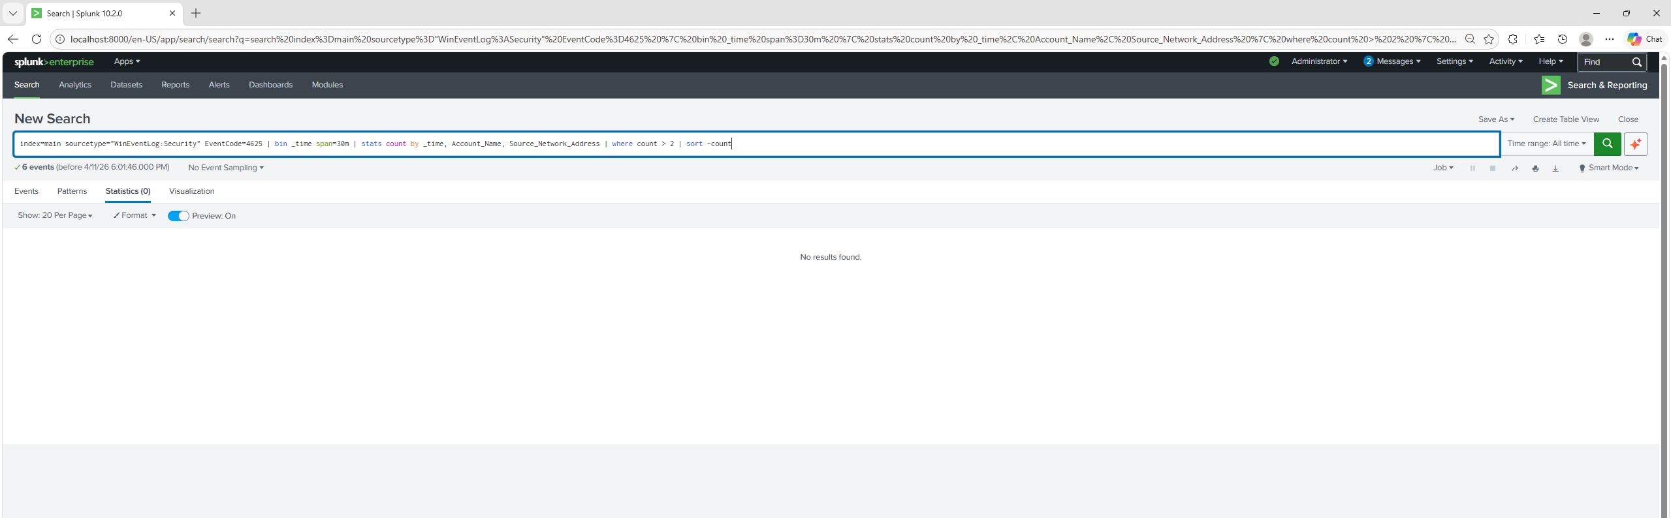This screenshot has width=1671, height=518.
Task: Share the search job
Action: (1515, 168)
